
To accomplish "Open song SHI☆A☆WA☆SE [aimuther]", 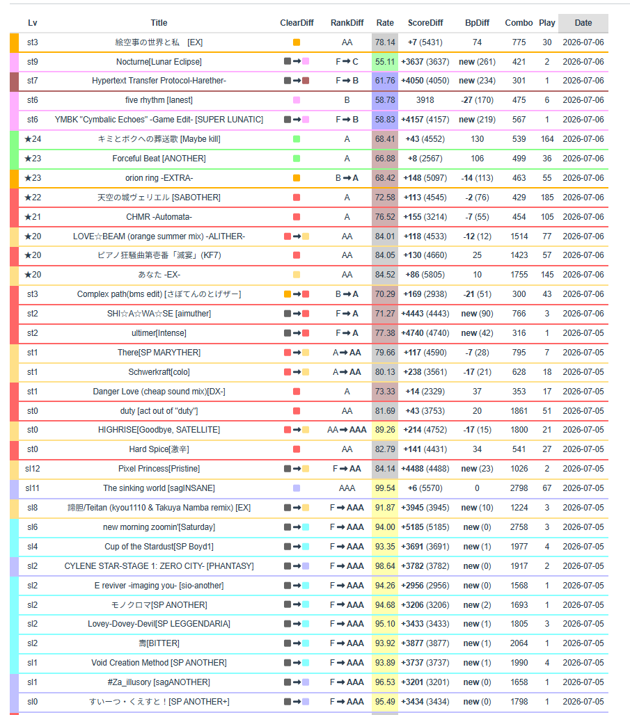I will pos(159,314).
